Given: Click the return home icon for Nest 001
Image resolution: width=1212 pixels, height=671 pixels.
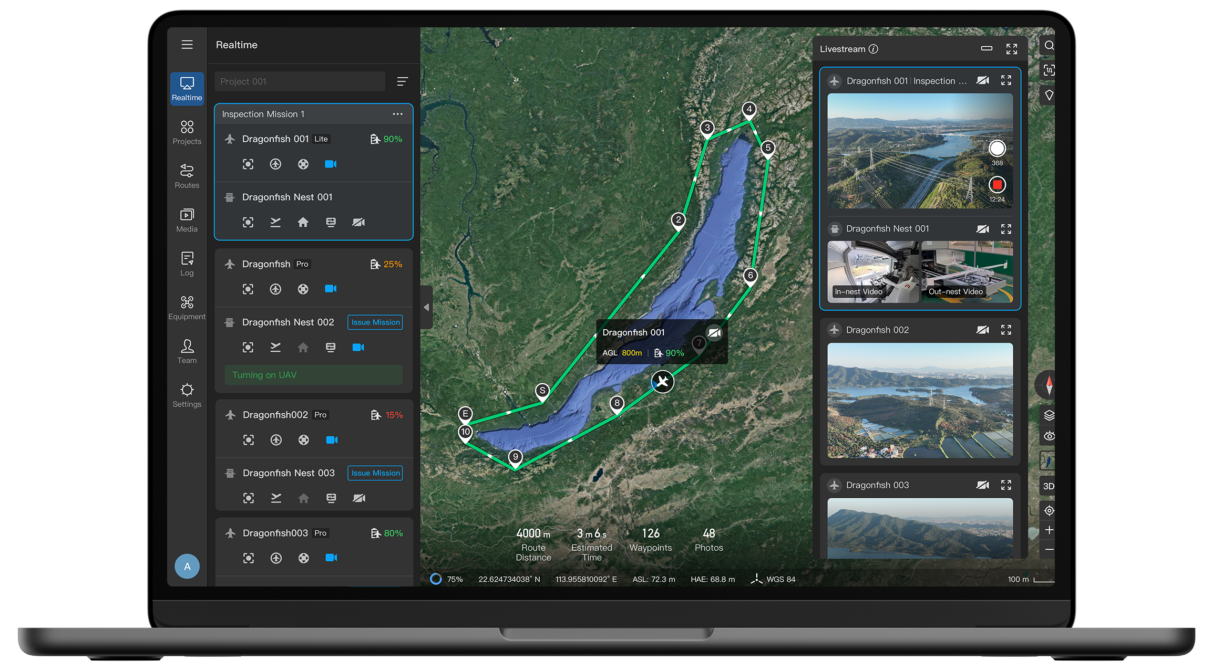Looking at the screenshot, I should [303, 222].
